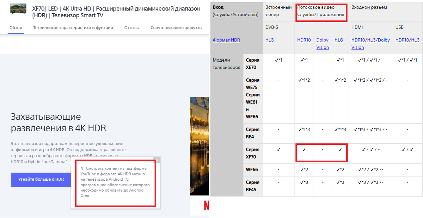Click the HLG link in HDMI column

371,40
